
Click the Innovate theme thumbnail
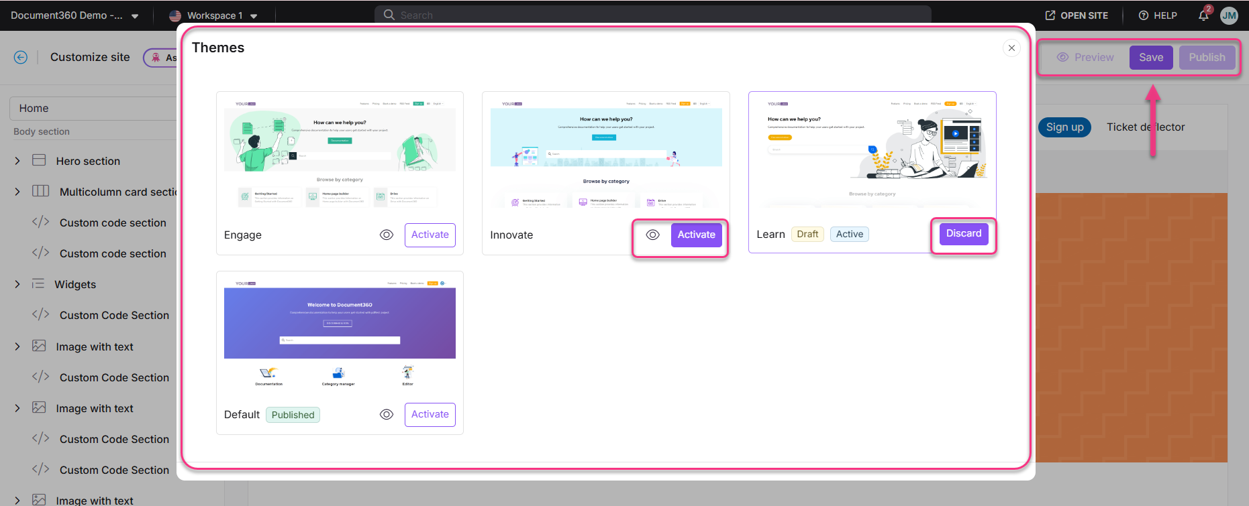click(606, 153)
